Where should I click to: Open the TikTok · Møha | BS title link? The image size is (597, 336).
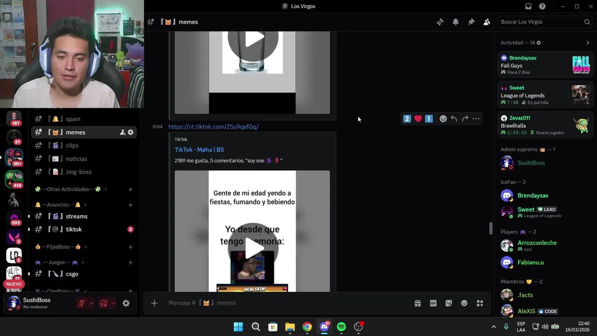199,150
